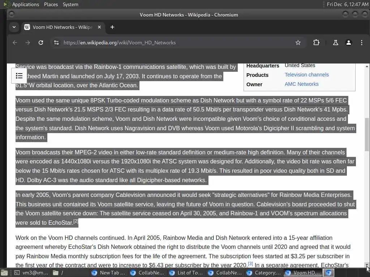This screenshot has height=277, width=370.
Task: Click the last Chromium icon in taskbar
Action: click(329, 273)
